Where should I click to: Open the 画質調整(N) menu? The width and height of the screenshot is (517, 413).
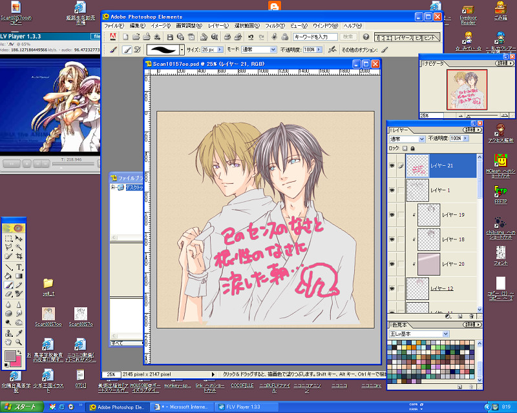point(189,26)
